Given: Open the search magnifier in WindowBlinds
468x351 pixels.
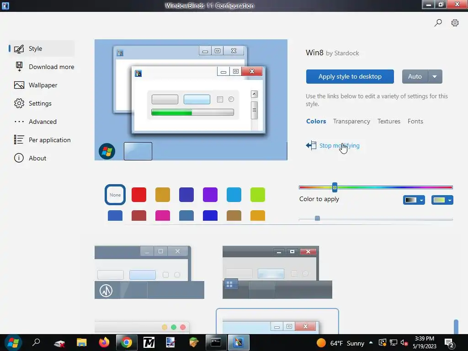Looking at the screenshot, I should (x=438, y=23).
